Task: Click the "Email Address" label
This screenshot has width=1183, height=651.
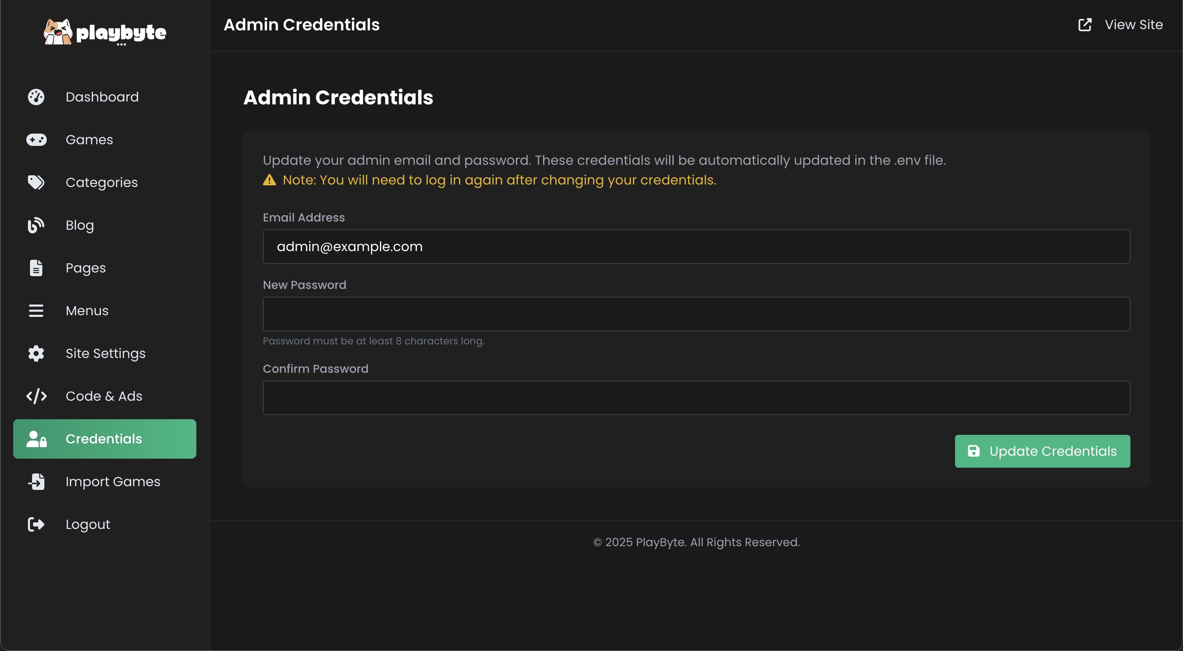Action: (x=304, y=217)
